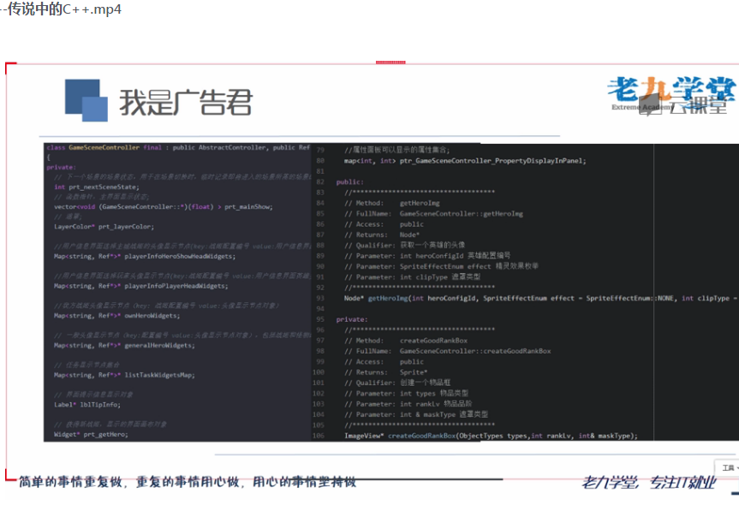Click the 老九学堂, 专注IT就业 footer text
The width and height of the screenshot is (739, 505).
point(649,483)
